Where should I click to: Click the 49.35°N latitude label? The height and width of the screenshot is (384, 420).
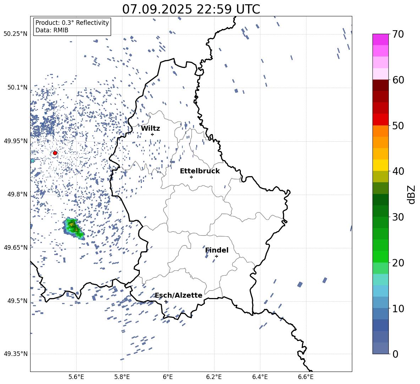[x=16, y=354]
